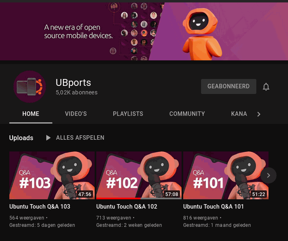Open the Home tab
This screenshot has height=241, width=288.
[31, 114]
